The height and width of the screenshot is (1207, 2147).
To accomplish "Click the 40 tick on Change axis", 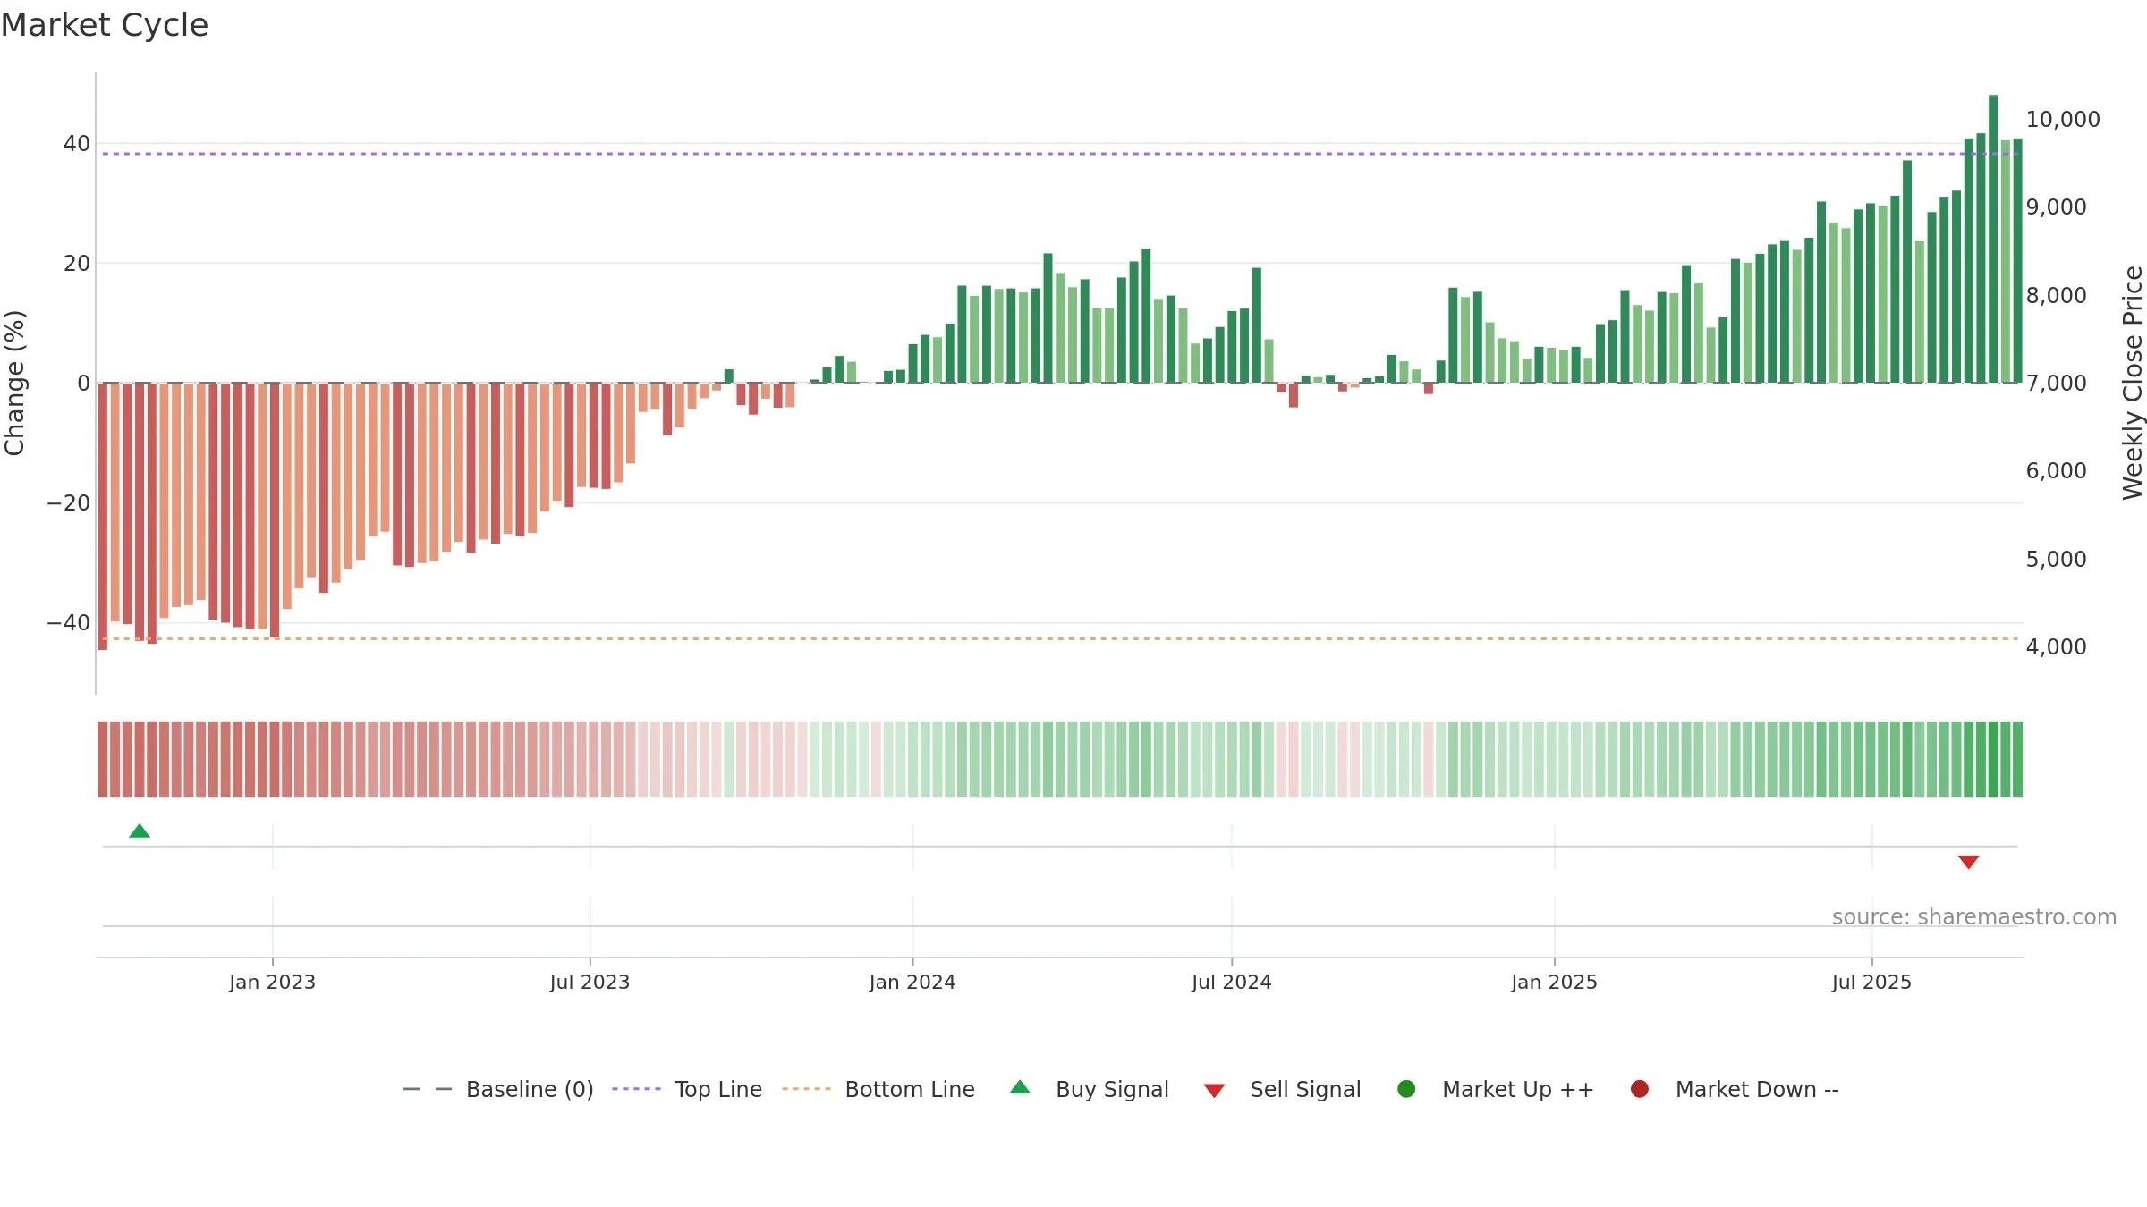I will (77, 144).
